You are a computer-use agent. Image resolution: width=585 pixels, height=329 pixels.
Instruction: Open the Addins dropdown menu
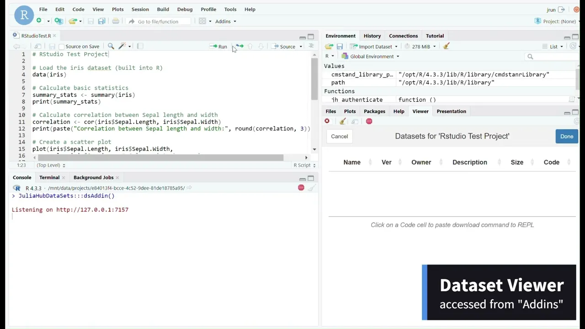click(x=226, y=21)
